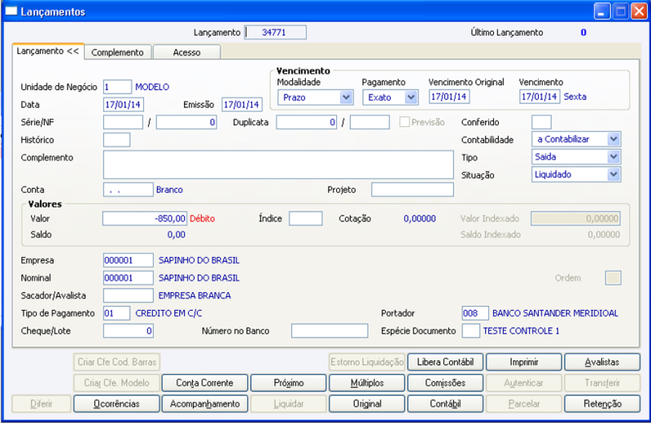Close the Lançamentos window
Image resolution: width=651 pixels, height=423 pixels.
pyautogui.click(x=639, y=11)
